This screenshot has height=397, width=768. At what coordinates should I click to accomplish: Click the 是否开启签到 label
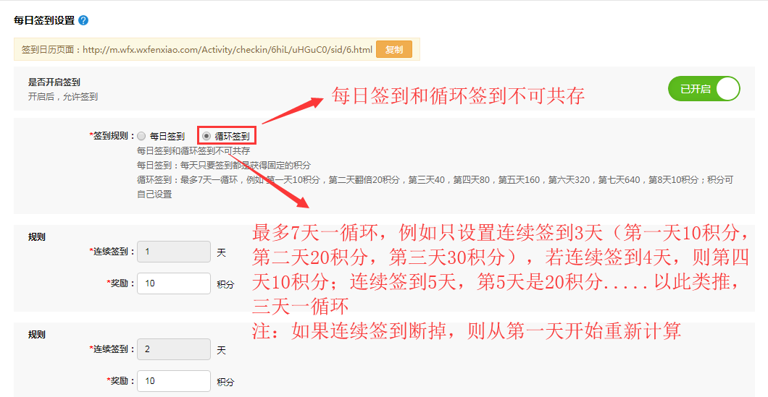click(54, 82)
